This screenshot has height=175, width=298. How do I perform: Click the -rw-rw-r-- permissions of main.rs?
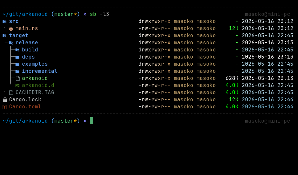pos(154,28)
